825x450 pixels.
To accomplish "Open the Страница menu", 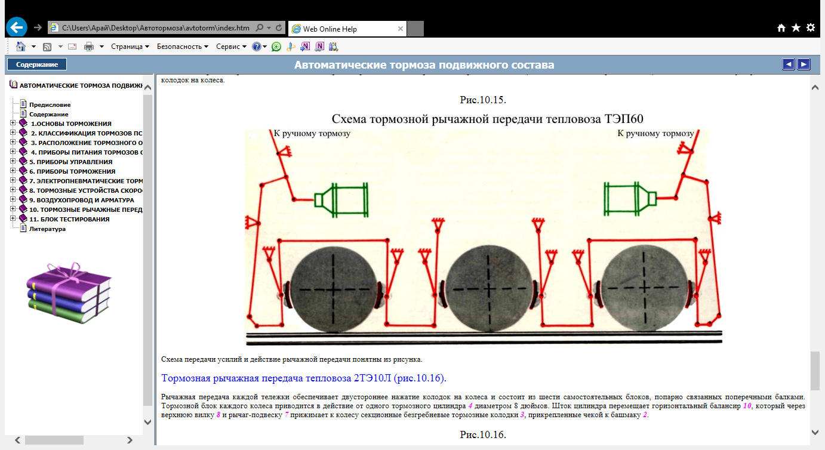I will [x=130, y=46].
